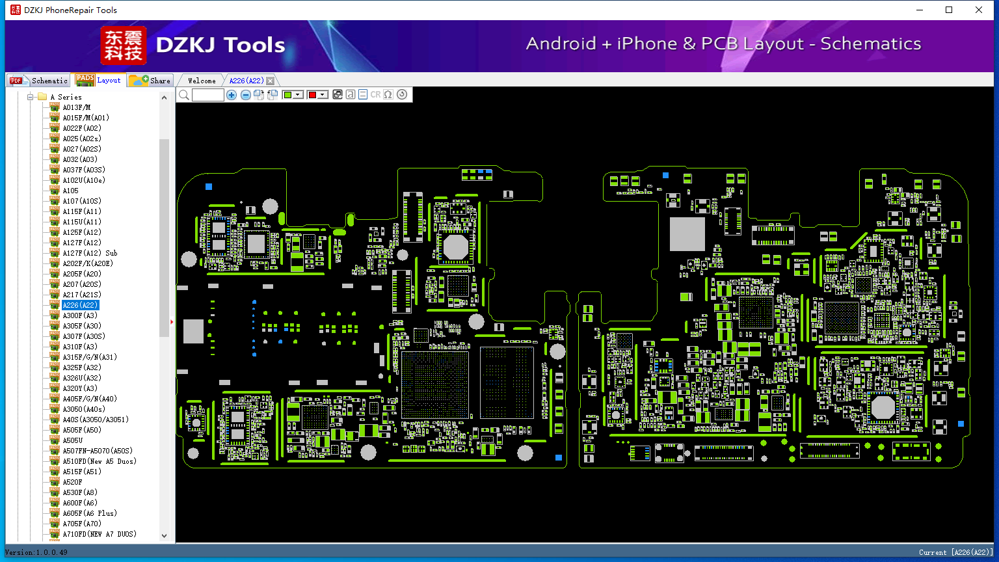Select A40S(A3050/A3051) in the tree
Viewport: 999px width, 562px height.
coord(96,420)
